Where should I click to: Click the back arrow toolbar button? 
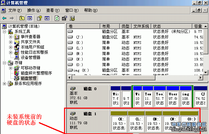[x=4, y=18]
